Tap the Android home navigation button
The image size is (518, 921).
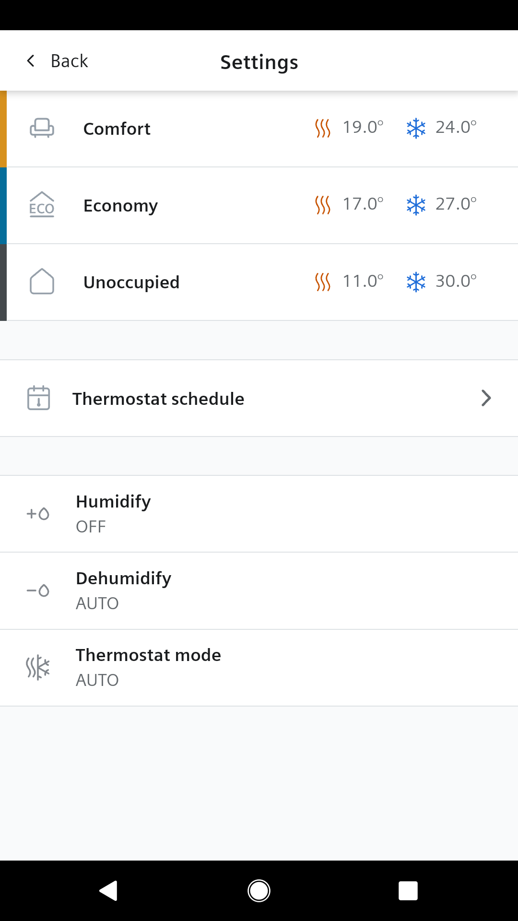click(x=259, y=891)
